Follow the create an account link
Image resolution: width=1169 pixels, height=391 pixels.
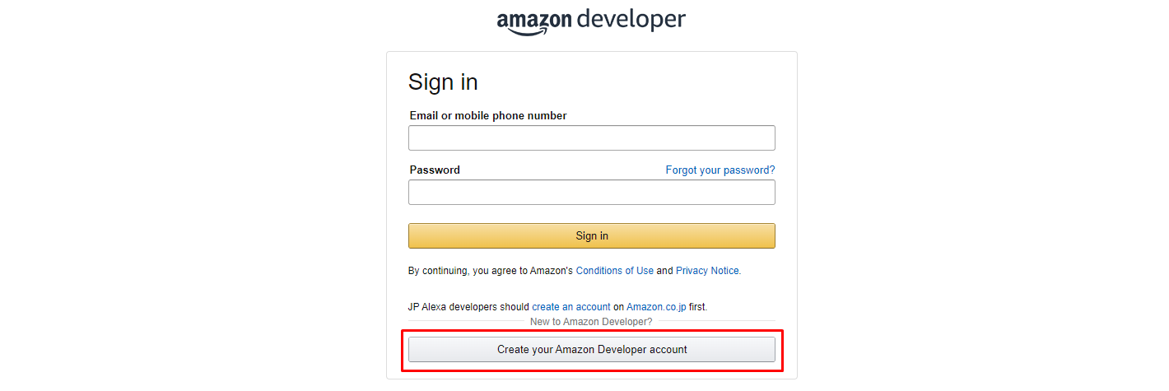[571, 307]
